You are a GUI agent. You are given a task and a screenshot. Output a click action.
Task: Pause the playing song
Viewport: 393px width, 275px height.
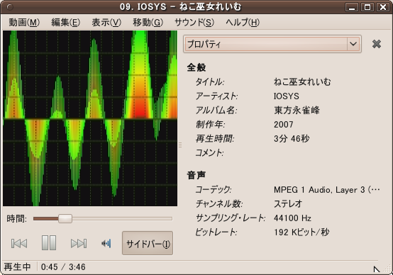[x=49, y=242]
